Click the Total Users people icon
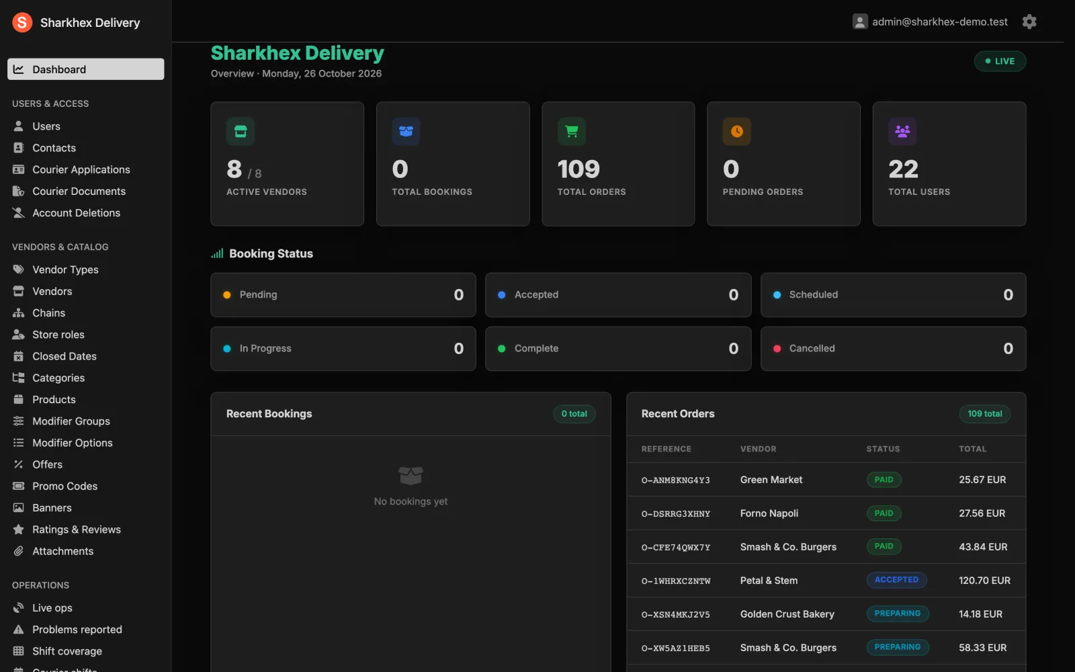The height and width of the screenshot is (672, 1075). (x=902, y=132)
